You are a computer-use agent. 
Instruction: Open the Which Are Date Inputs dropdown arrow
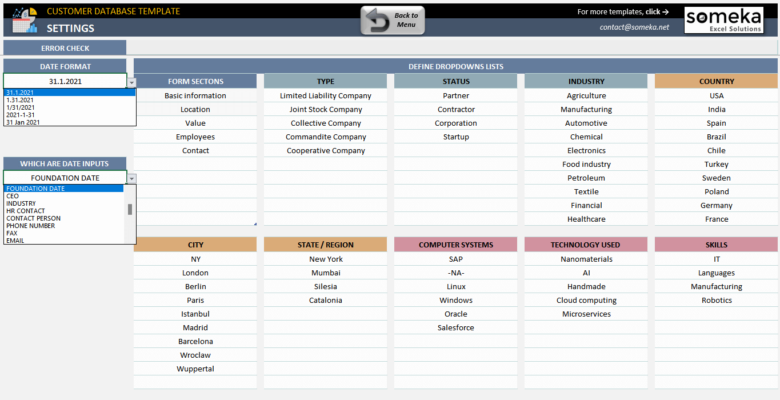pos(131,178)
